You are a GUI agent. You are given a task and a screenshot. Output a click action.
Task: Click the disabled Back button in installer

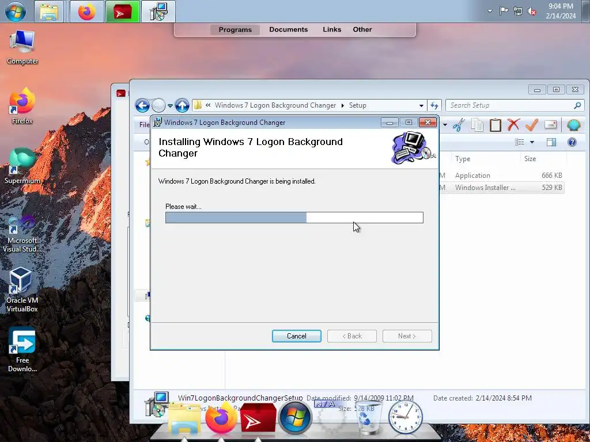click(x=352, y=336)
